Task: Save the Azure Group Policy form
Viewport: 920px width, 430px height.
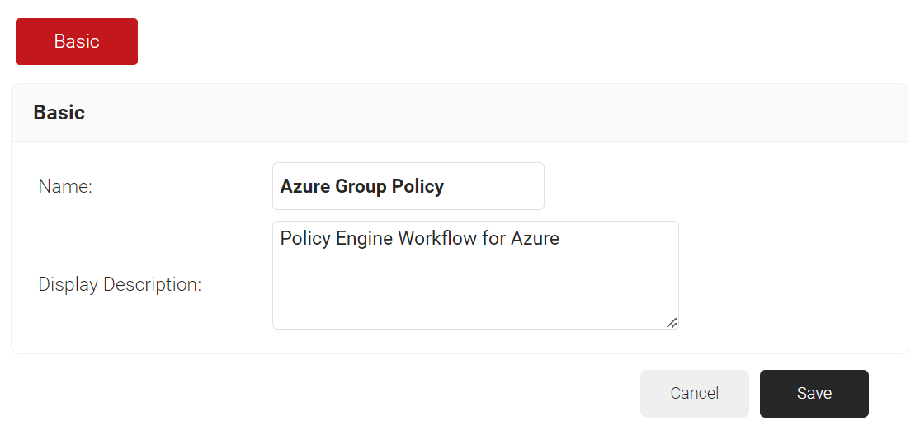Action: (814, 394)
